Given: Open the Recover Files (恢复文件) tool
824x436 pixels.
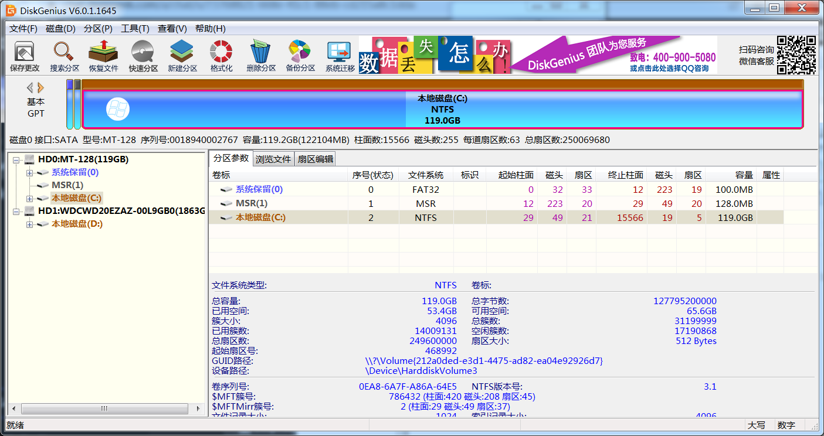Looking at the screenshot, I should [x=103, y=56].
